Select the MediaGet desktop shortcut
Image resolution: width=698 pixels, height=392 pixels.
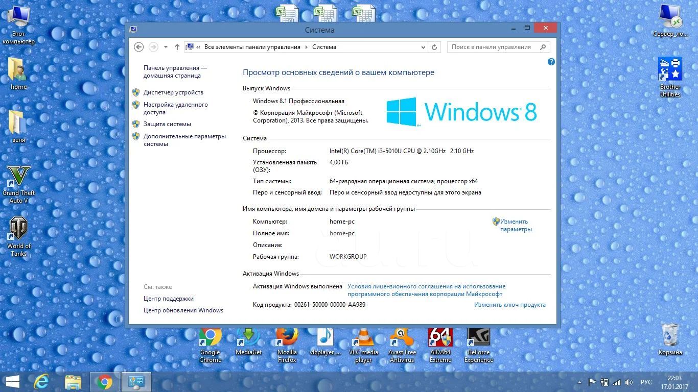tap(248, 342)
